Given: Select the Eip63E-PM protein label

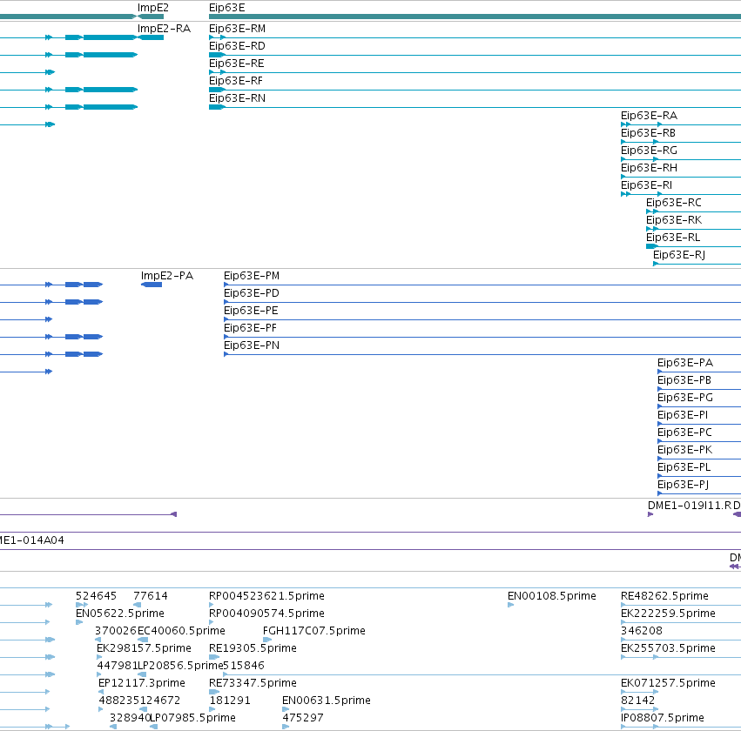Looking at the screenshot, I should pyautogui.click(x=252, y=276).
